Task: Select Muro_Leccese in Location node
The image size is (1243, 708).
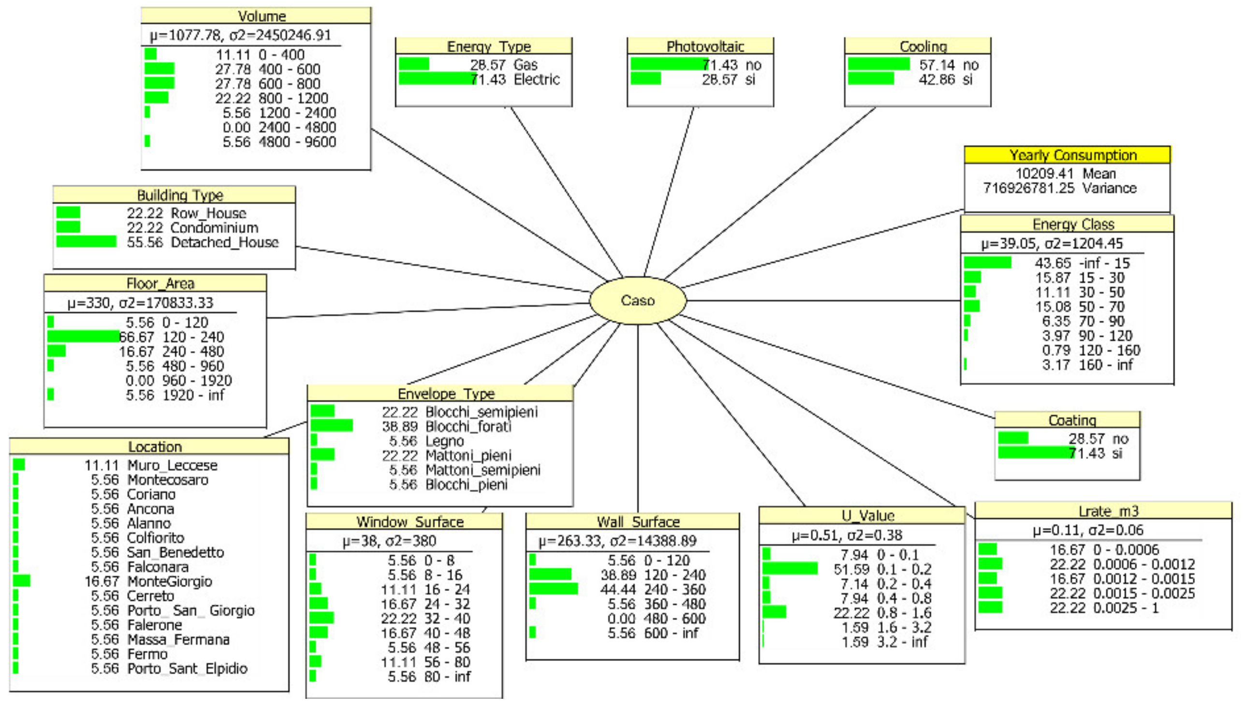Action: coord(172,465)
